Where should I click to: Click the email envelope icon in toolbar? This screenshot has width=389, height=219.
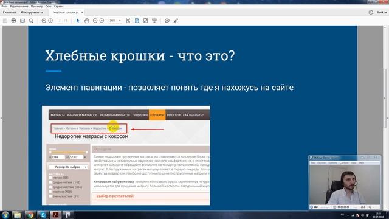22,21
